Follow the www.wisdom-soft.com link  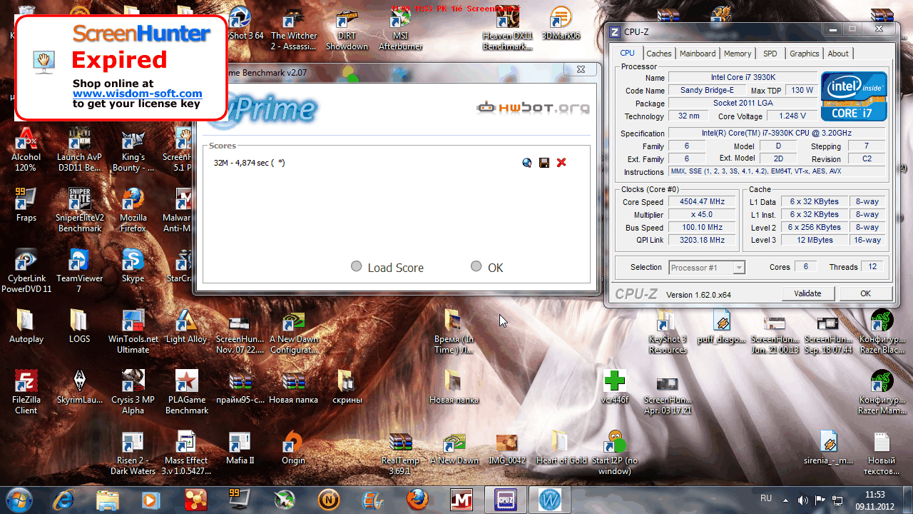[137, 94]
